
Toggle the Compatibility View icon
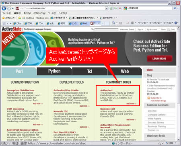click(111, 8)
